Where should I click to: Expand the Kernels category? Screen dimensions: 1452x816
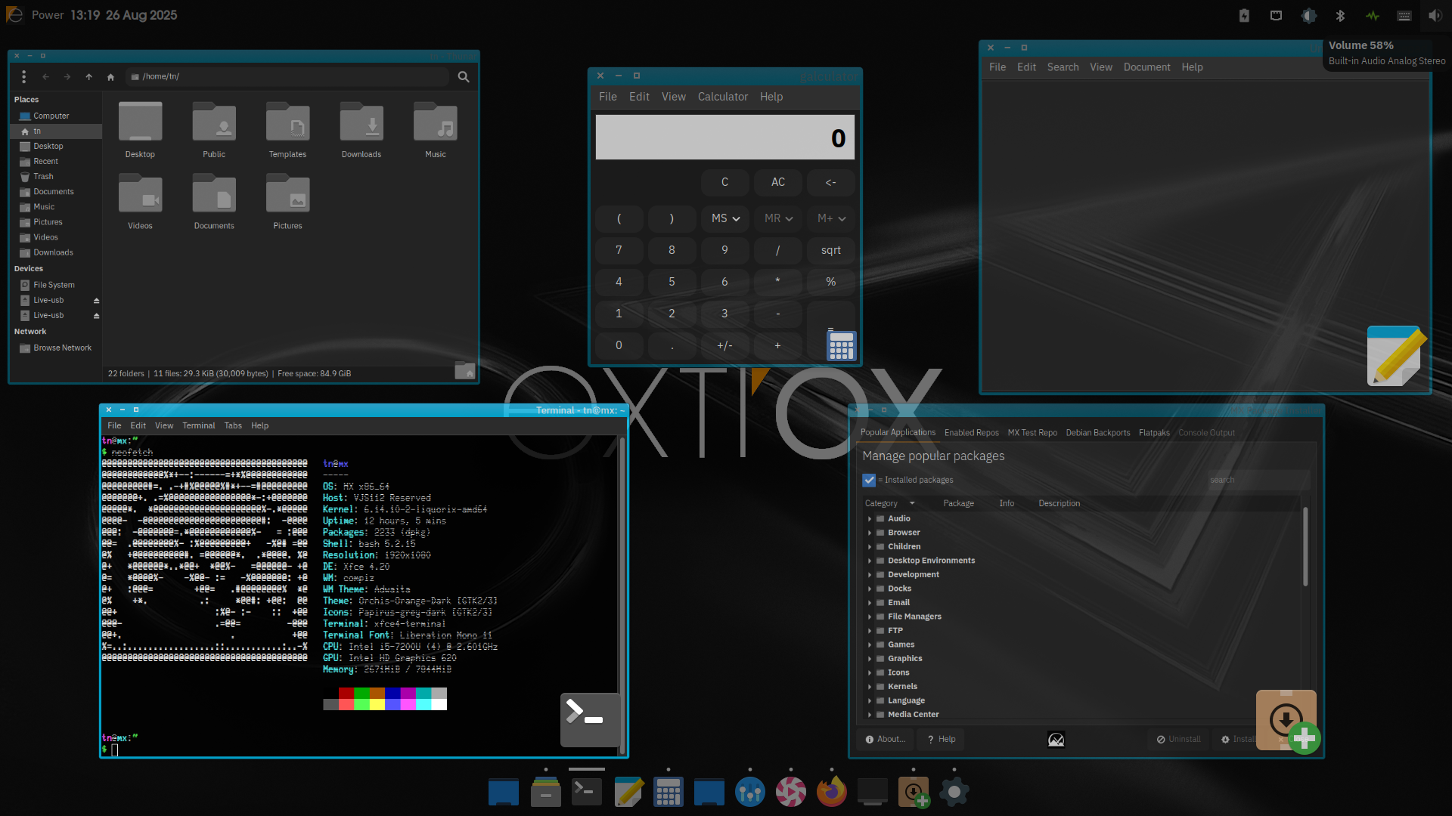[x=870, y=687]
